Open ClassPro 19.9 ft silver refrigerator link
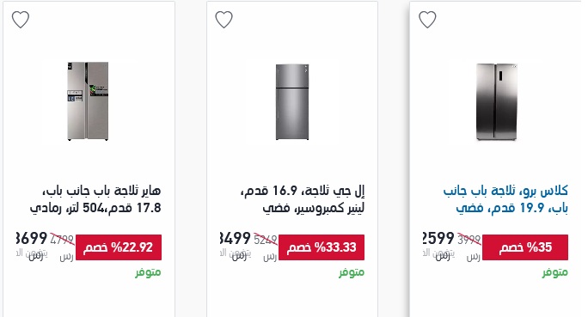The height and width of the screenshot is (317, 588). 505,199
